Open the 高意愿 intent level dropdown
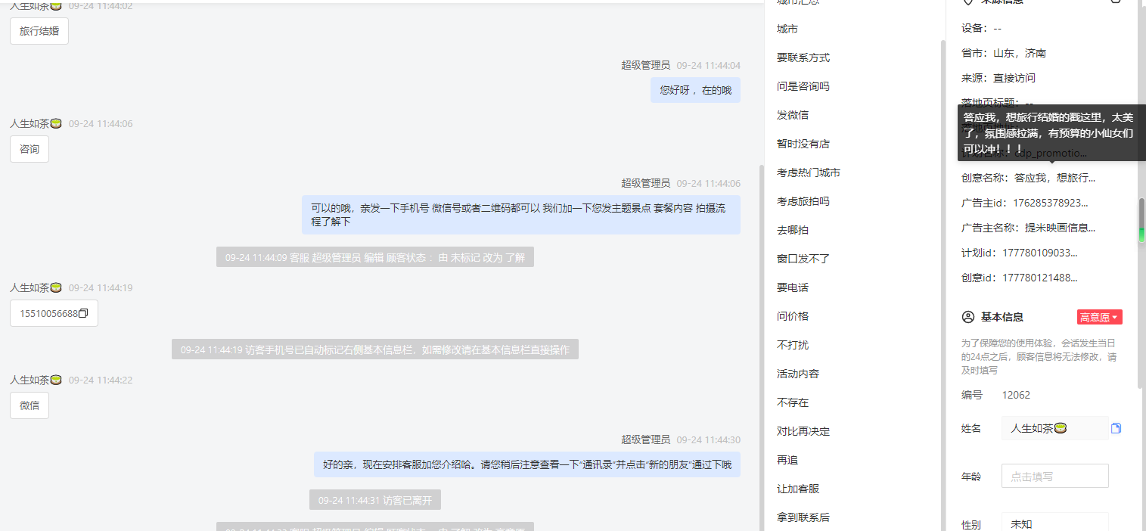1146x531 pixels. (x=1099, y=317)
